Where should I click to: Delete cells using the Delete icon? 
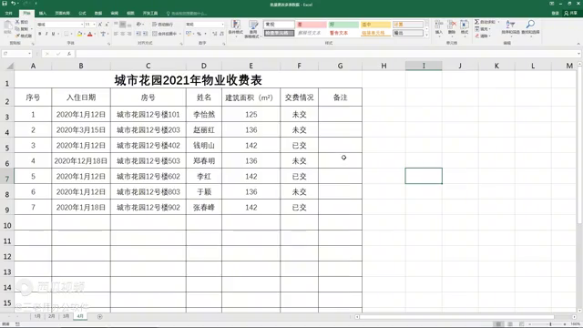452,27
